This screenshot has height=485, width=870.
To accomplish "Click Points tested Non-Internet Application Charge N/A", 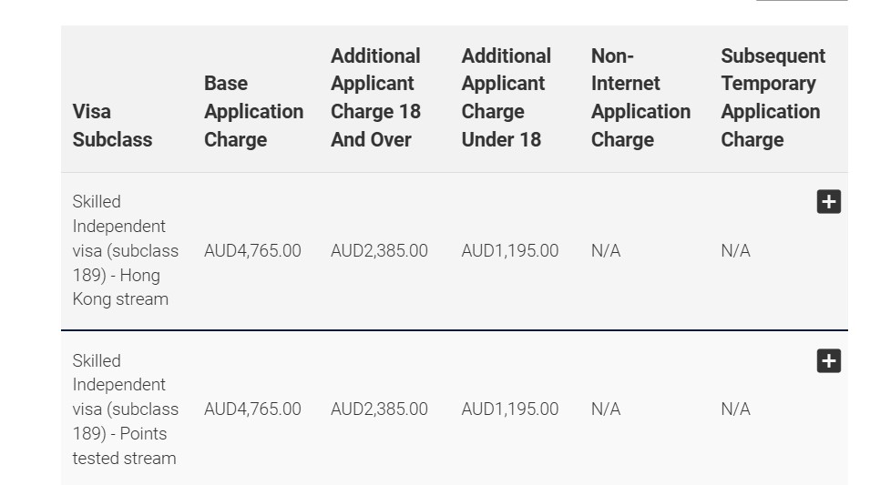I will click(x=606, y=409).
